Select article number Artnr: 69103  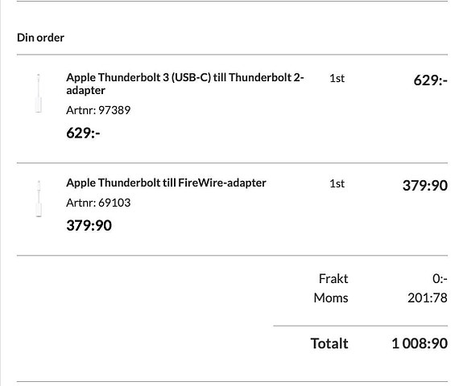[x=98, y=203]
